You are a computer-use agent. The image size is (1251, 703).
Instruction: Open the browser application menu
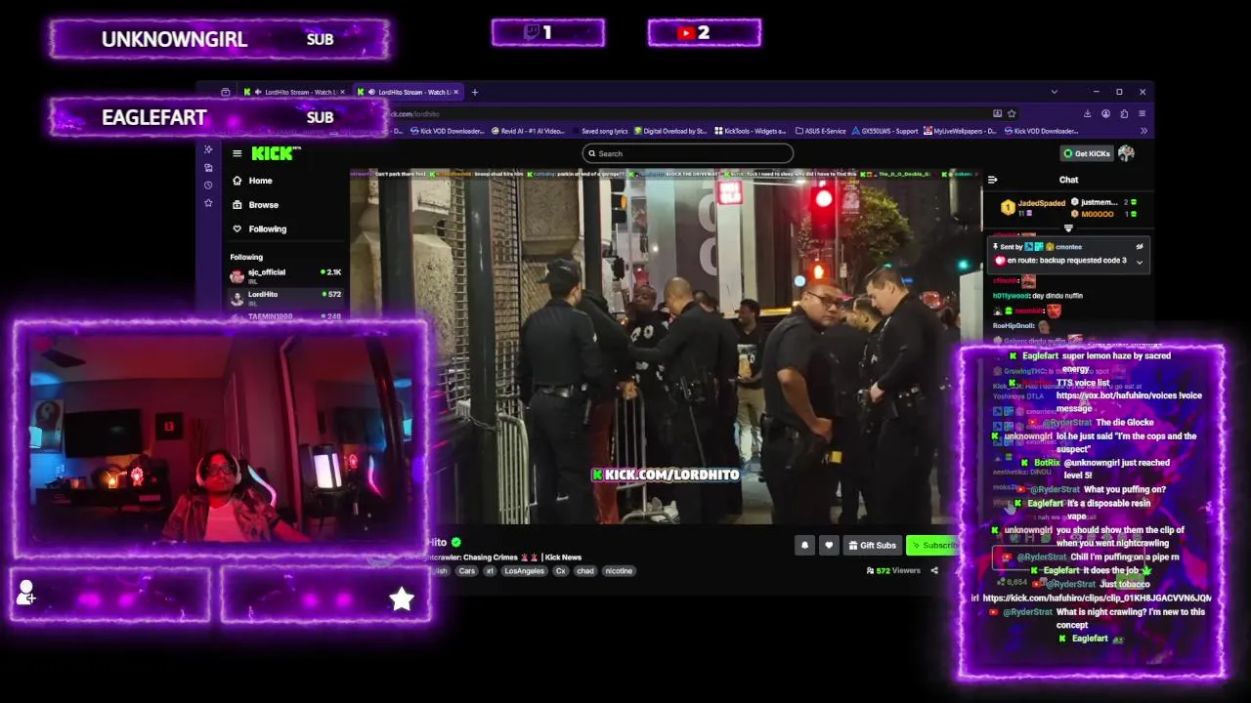(x=1142, y=113)
